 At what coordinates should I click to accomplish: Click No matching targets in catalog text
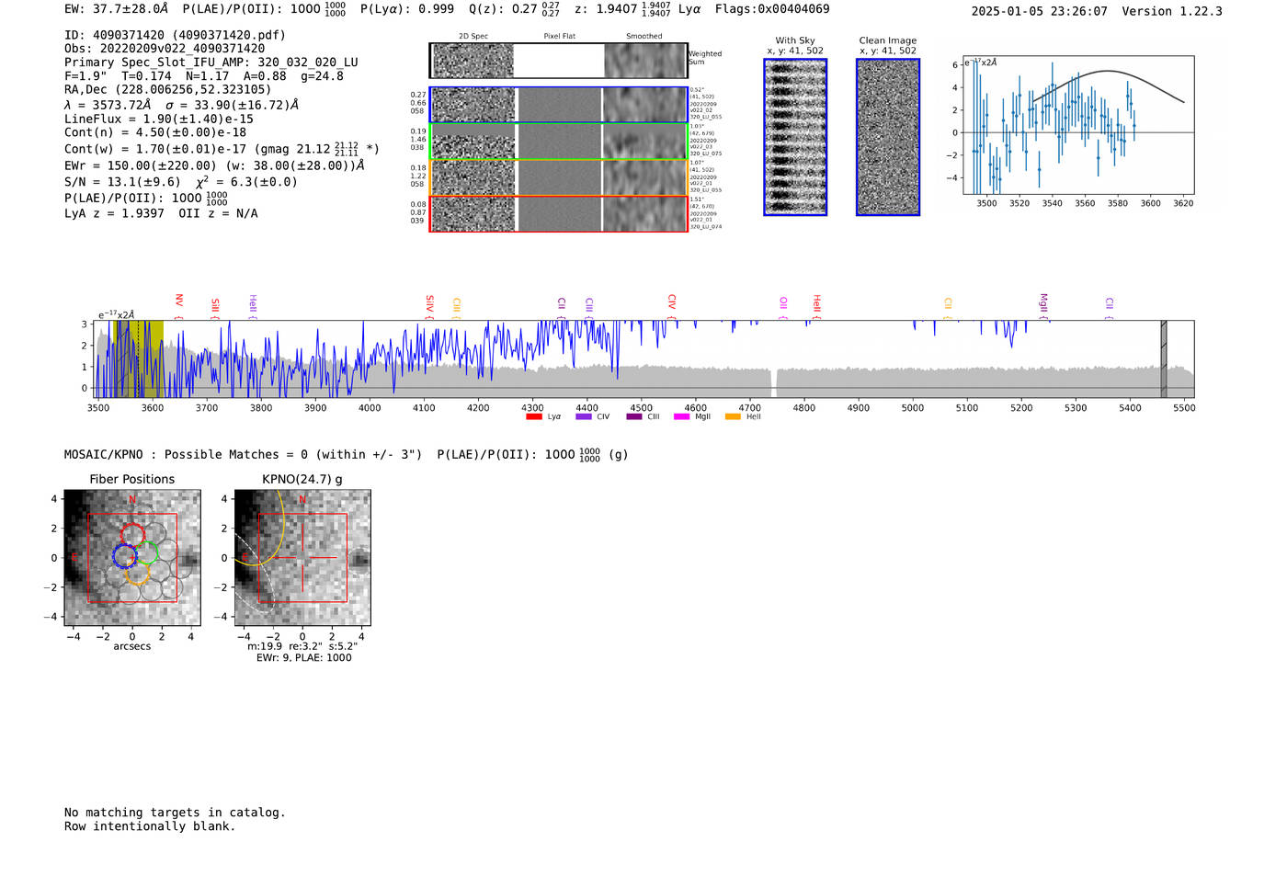(175, 813)
